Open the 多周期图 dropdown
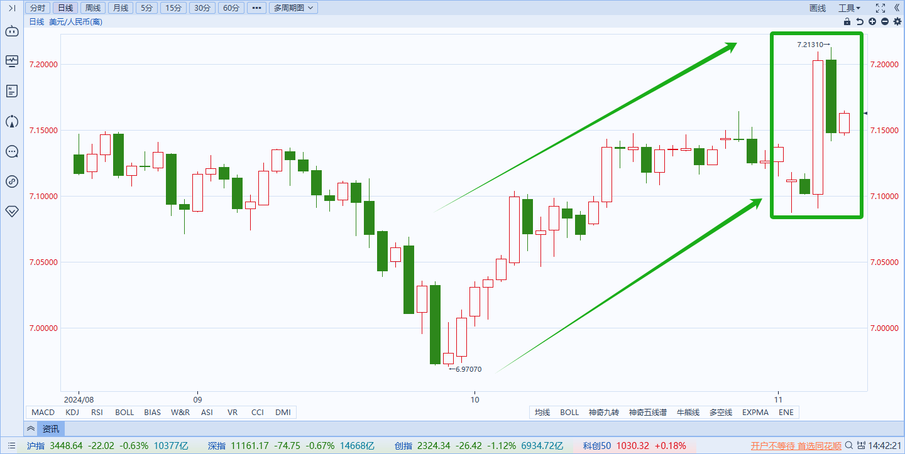905x454 pixels. point(293,8)
